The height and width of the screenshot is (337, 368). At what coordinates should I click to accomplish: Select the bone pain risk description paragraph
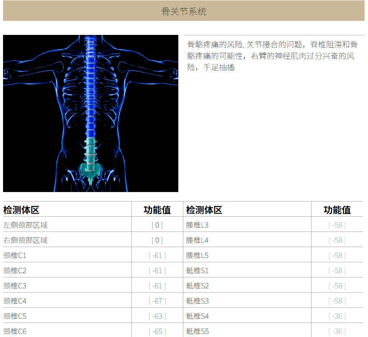coord(272,56)
